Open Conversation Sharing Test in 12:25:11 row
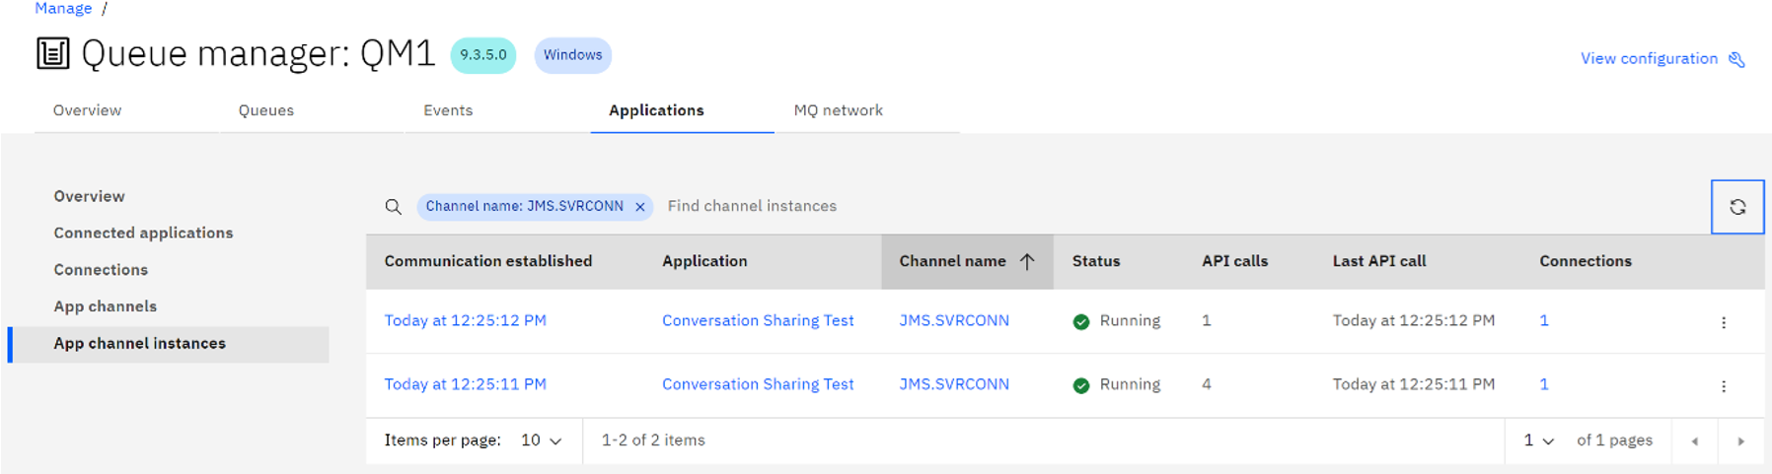1772x474 pixels. tap(758, 384)
